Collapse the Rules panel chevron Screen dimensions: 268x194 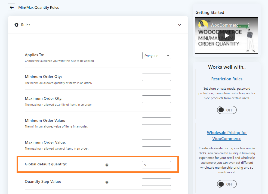click(180, 25)
